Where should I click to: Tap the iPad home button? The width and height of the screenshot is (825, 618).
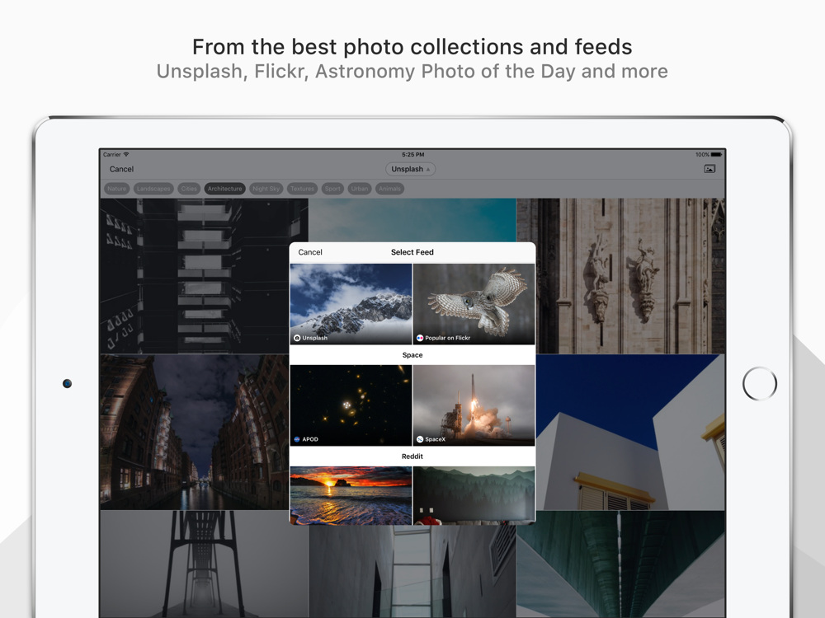[x=760, y=384]
